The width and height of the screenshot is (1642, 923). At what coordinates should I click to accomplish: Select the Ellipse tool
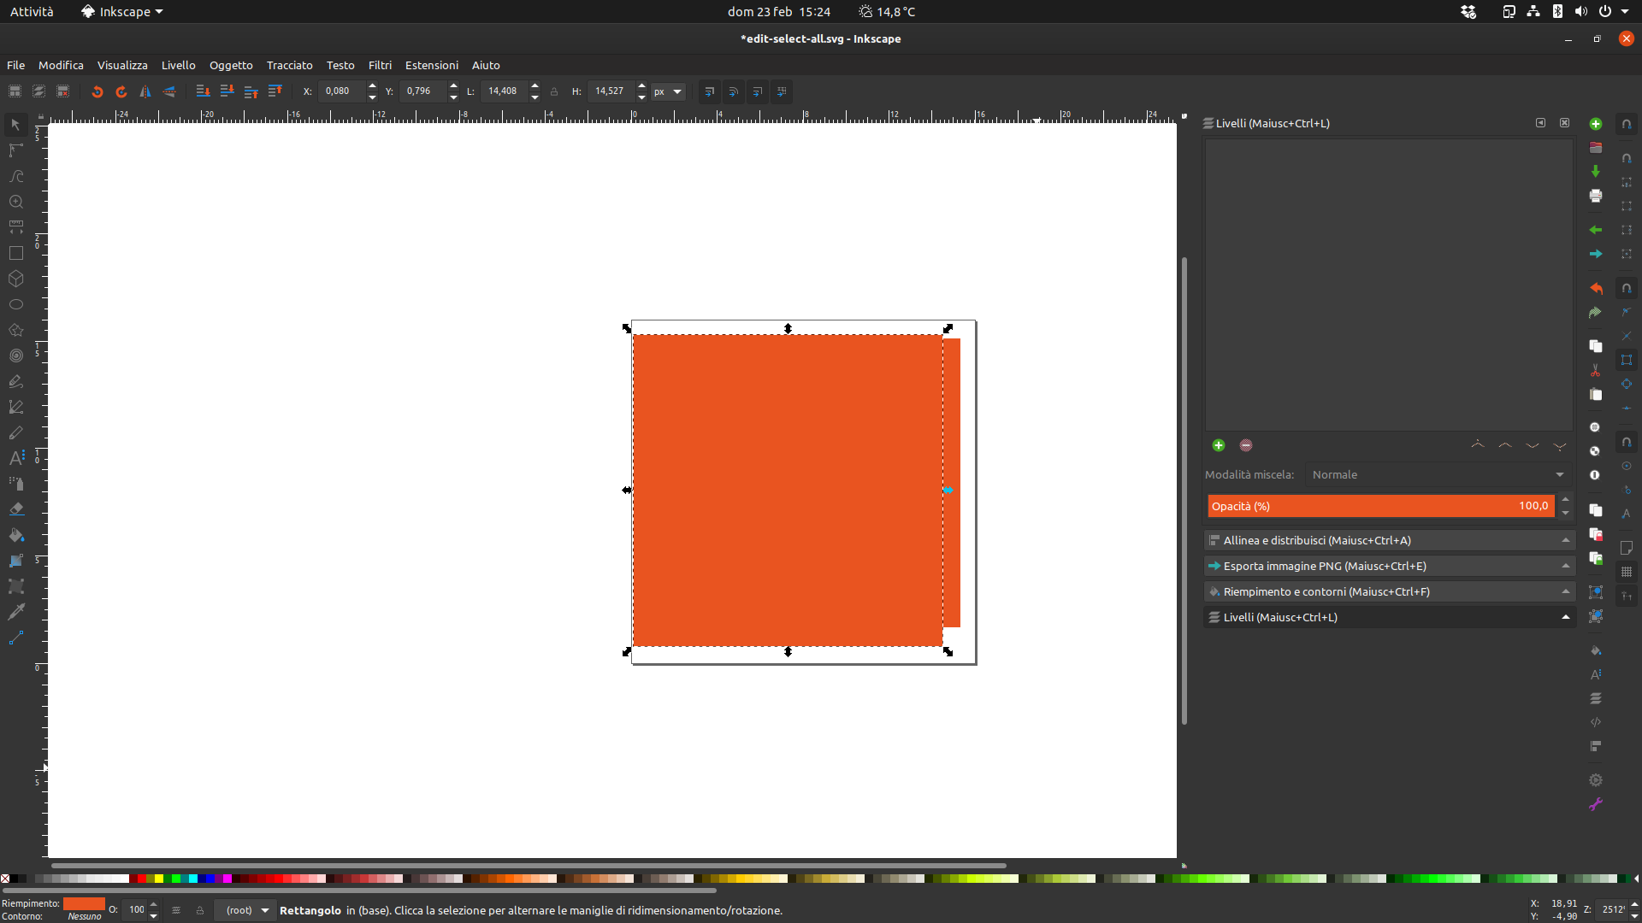coord(15,304)
